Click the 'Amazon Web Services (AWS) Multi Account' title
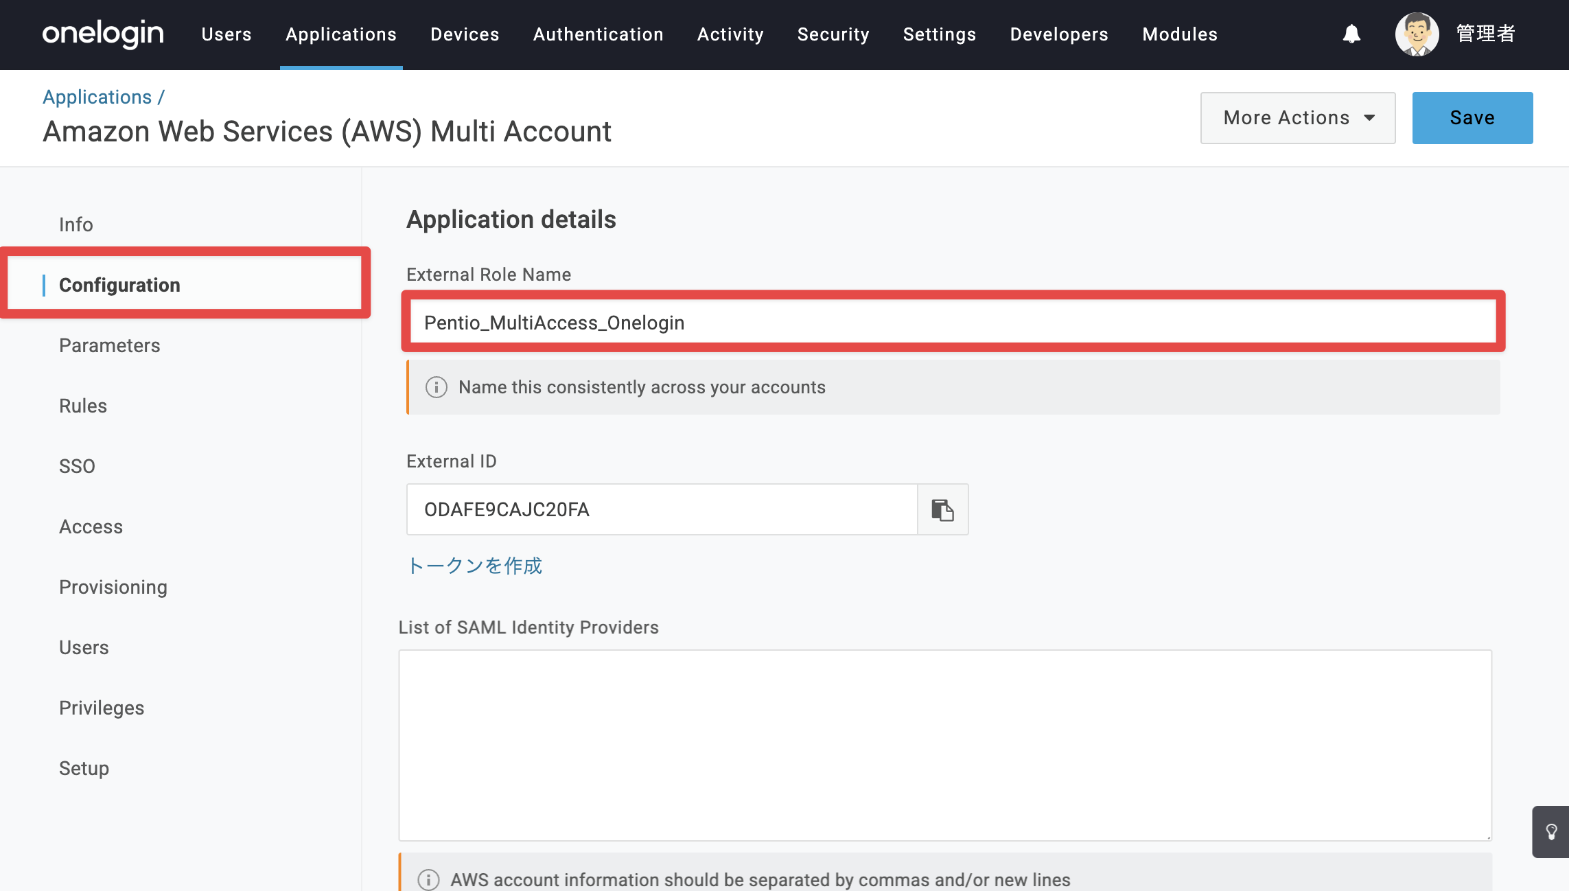The image size is (1569, 891). 327,131
